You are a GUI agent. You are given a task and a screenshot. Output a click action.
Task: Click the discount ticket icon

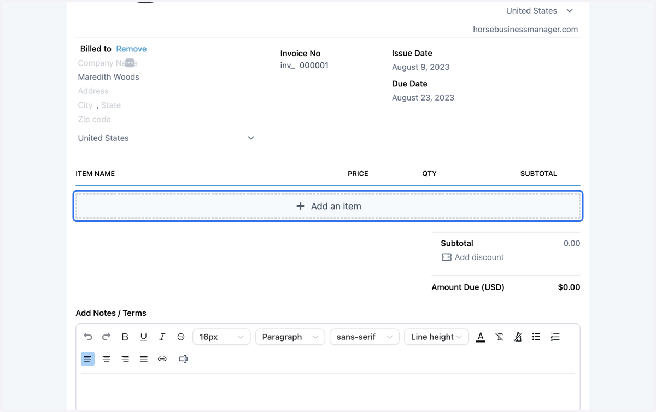coord(447,257)
